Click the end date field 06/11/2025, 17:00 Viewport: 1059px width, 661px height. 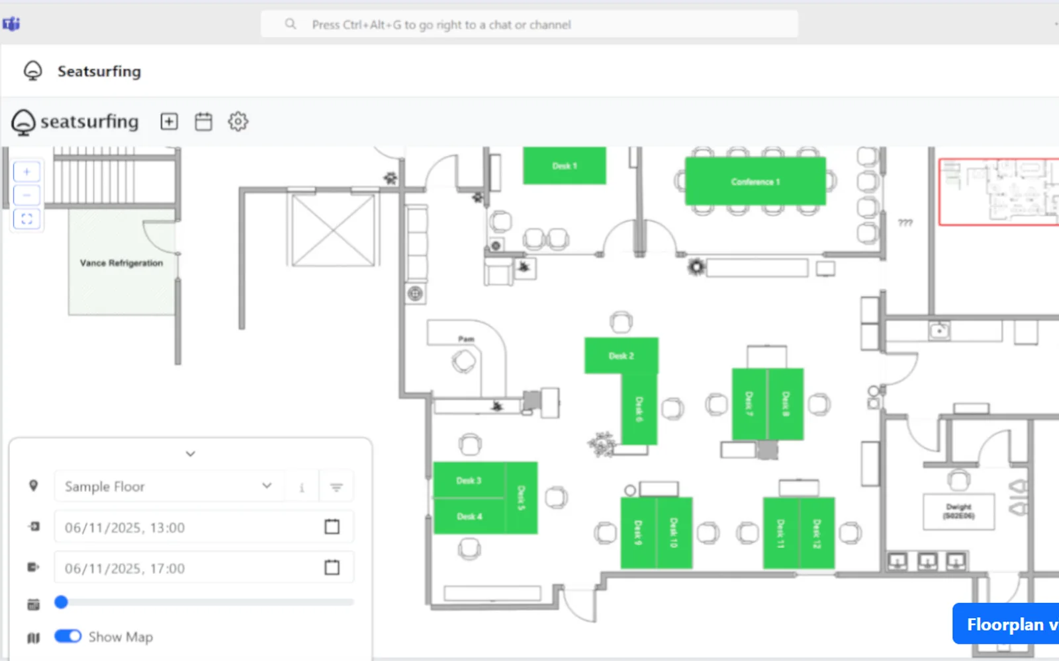click(204, 568)
